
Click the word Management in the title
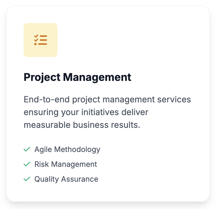[x=97, y=77]
